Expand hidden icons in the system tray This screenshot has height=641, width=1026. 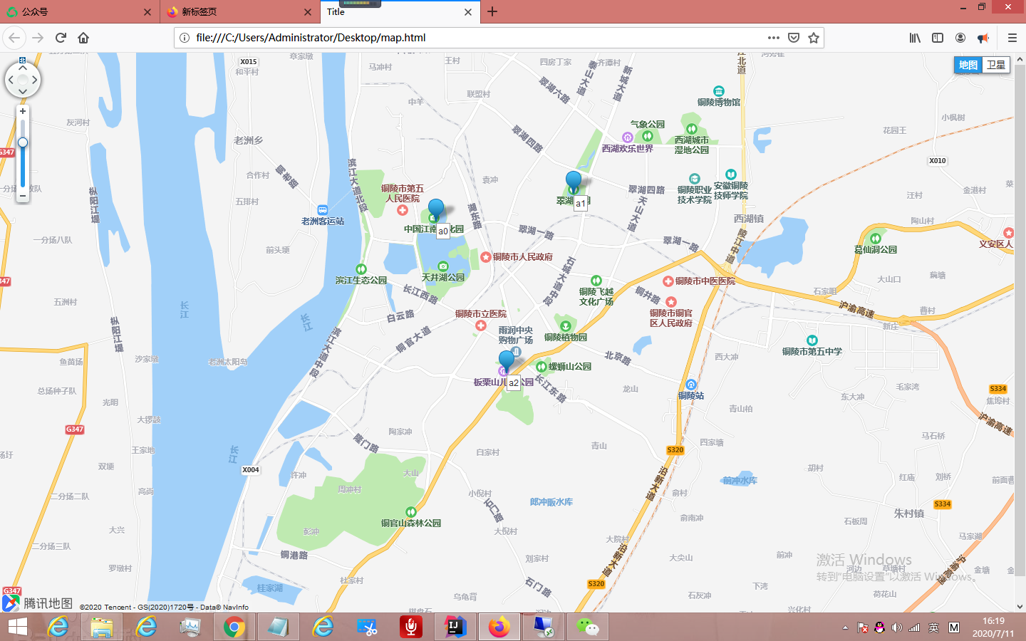[x=844, y=627]
